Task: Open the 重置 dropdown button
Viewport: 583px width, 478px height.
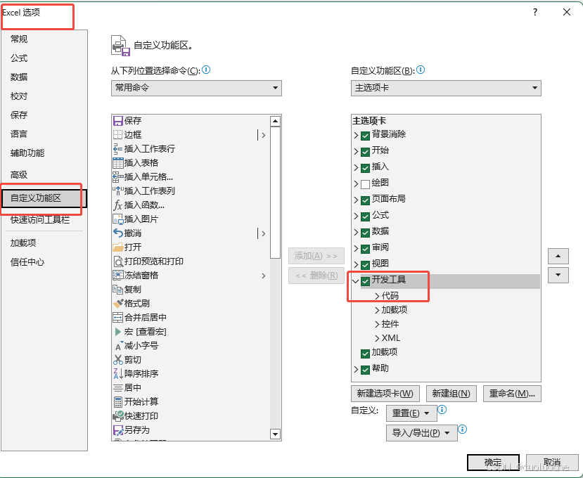Action: (x=411, y=413)
